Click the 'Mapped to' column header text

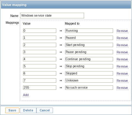[72, 23]
